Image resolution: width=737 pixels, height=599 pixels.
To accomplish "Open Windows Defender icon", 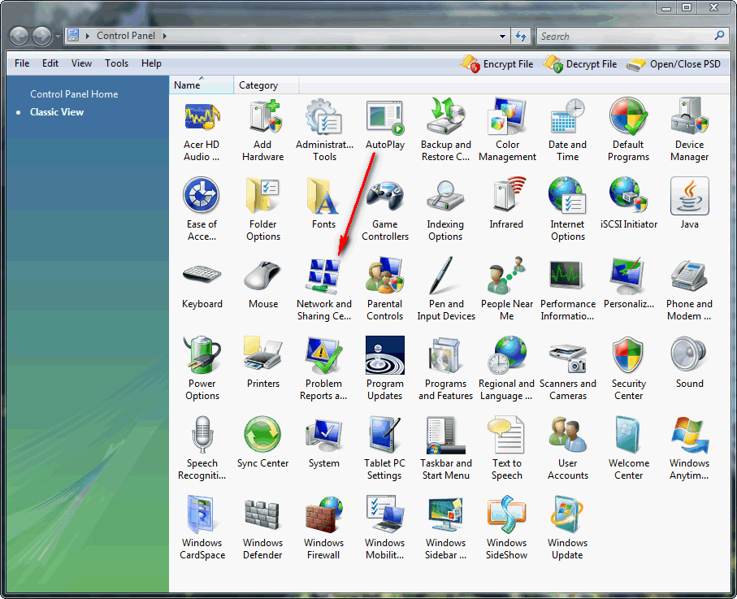I will (x=262, y=515).
